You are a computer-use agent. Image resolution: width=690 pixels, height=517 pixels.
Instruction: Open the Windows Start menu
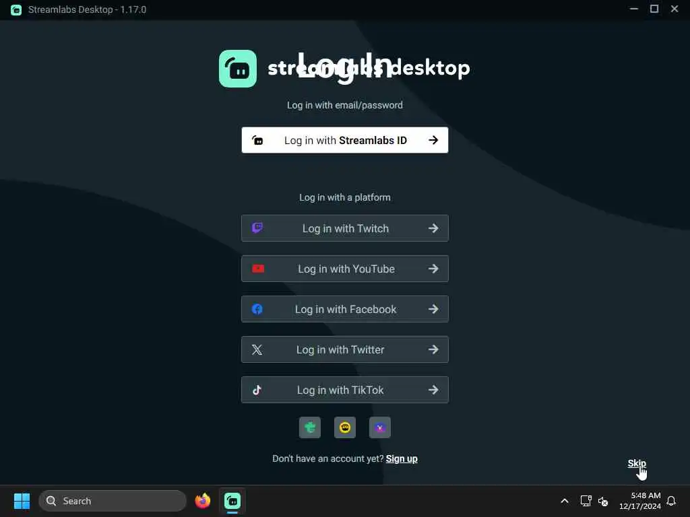click(22, 501)
